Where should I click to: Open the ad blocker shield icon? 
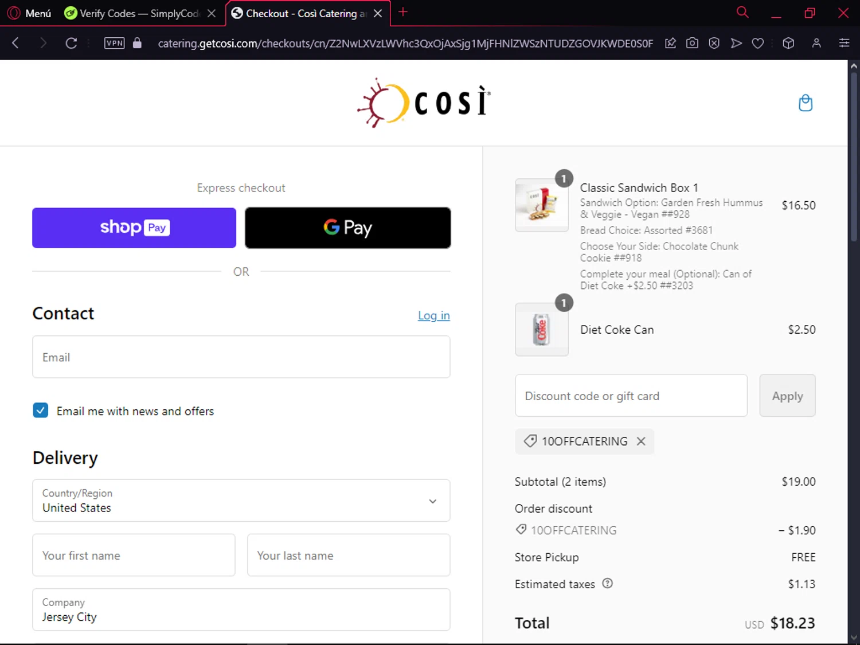714,43
